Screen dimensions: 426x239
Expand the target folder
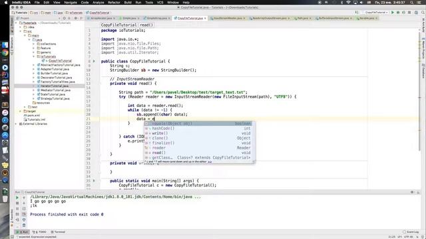[x=21, y=111]
